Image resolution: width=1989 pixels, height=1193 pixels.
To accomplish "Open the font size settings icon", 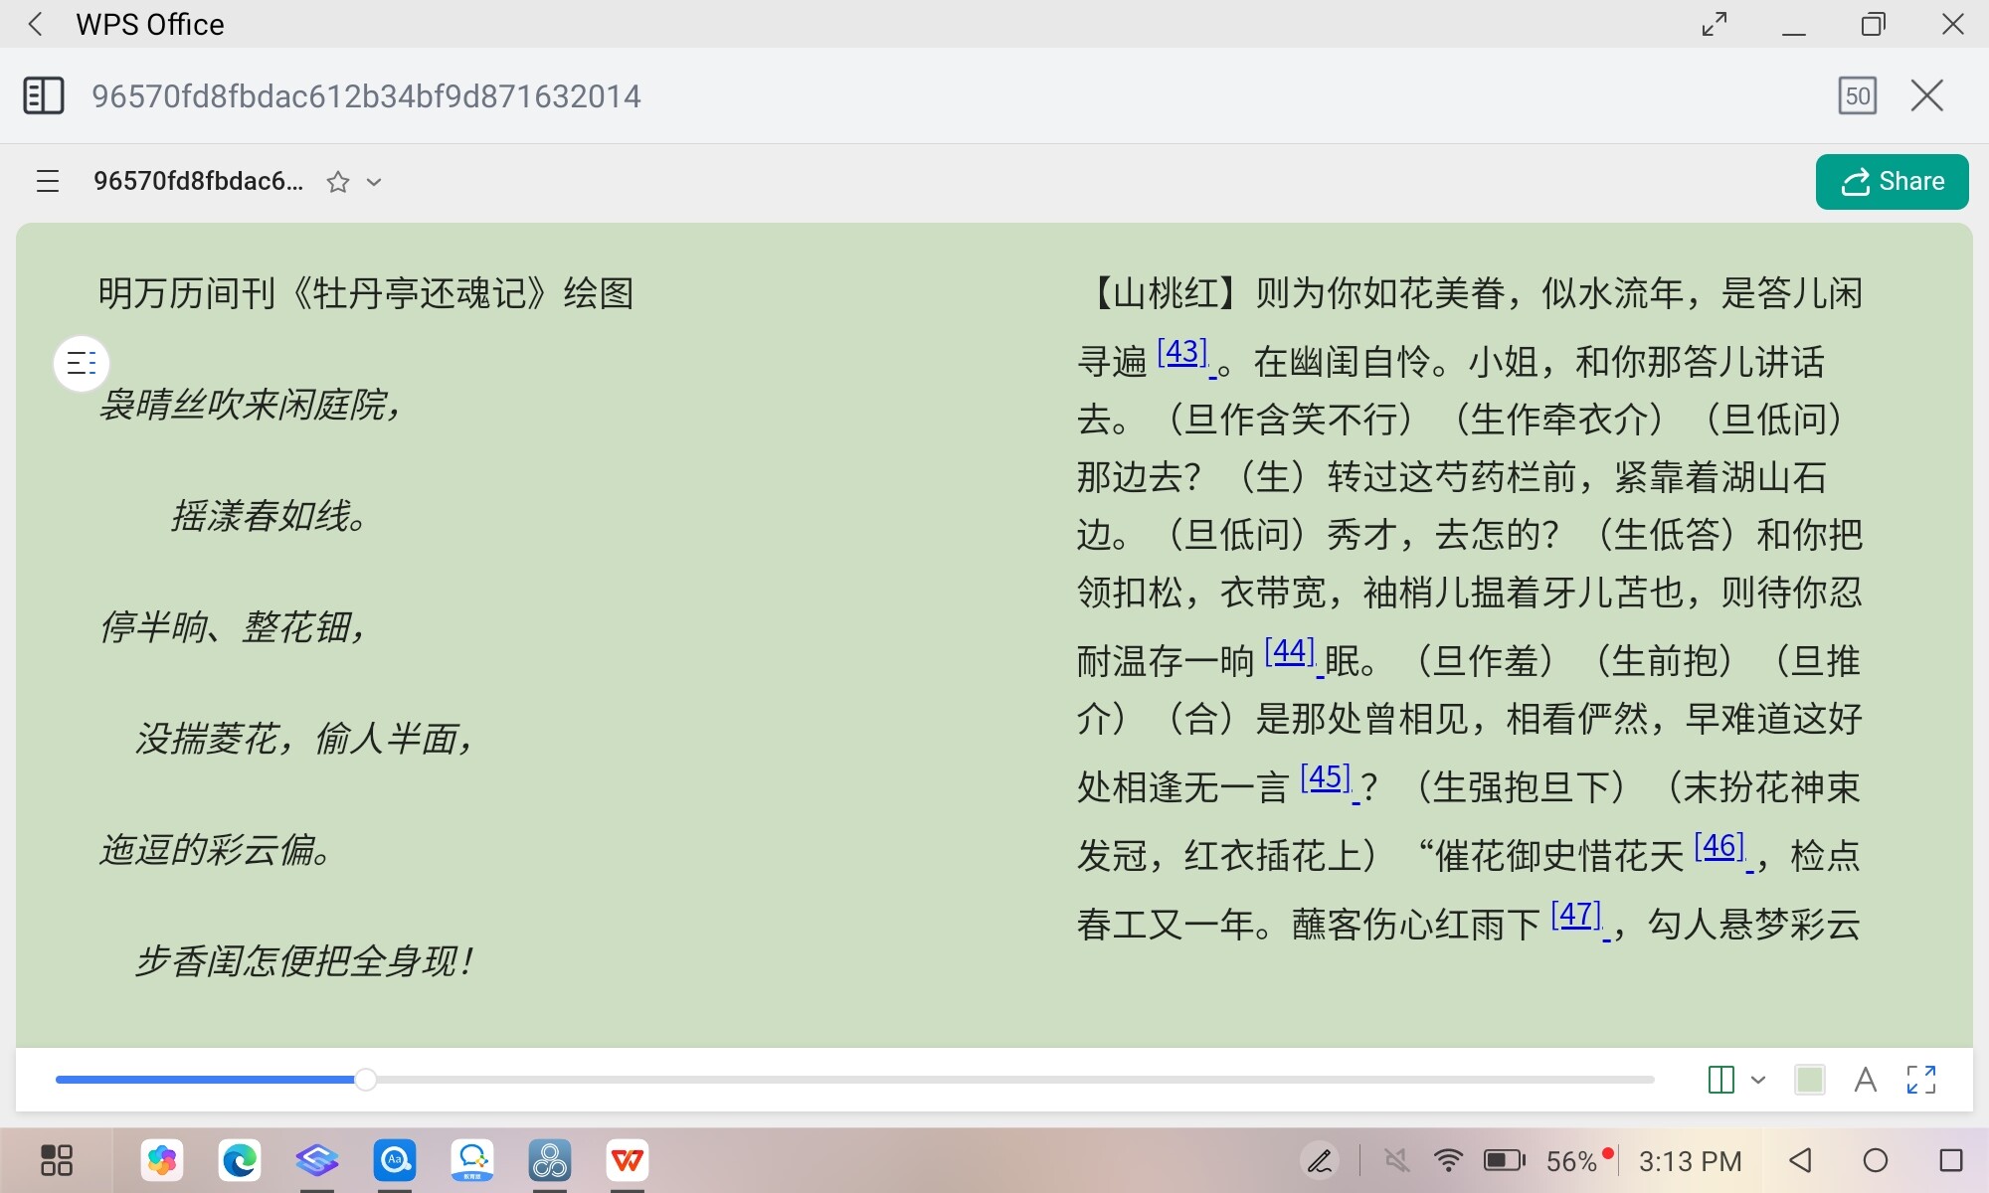I will (x=1866, y=1080).
